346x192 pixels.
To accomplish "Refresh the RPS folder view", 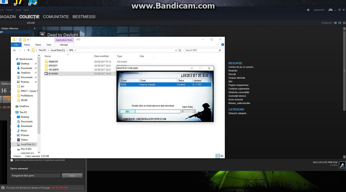I will pyautogui.click(x=180, y=50).
